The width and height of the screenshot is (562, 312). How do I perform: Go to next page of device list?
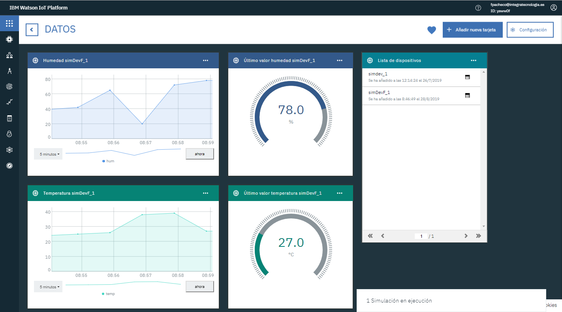coord(466,236)
